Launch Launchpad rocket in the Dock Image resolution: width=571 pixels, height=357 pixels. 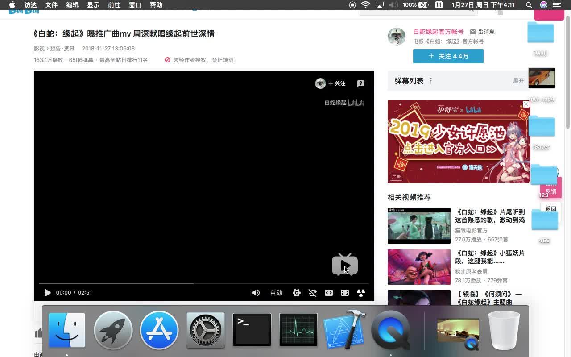[x=113, y=330]
